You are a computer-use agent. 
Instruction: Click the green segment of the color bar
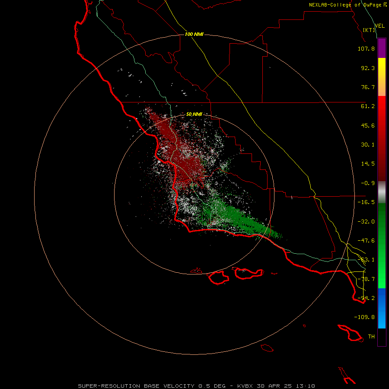point(382,246)
